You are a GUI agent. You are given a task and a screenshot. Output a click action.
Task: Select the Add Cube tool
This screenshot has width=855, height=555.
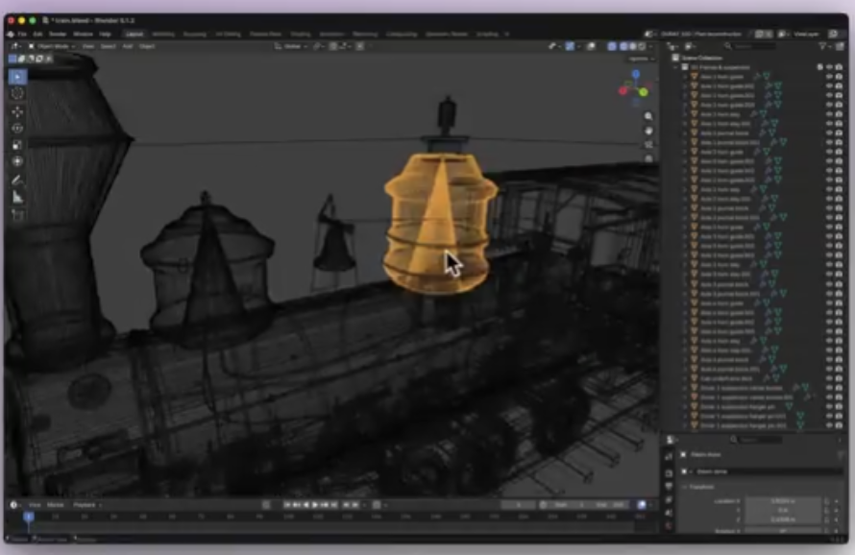pyautogui.click(x=17, y=215)
